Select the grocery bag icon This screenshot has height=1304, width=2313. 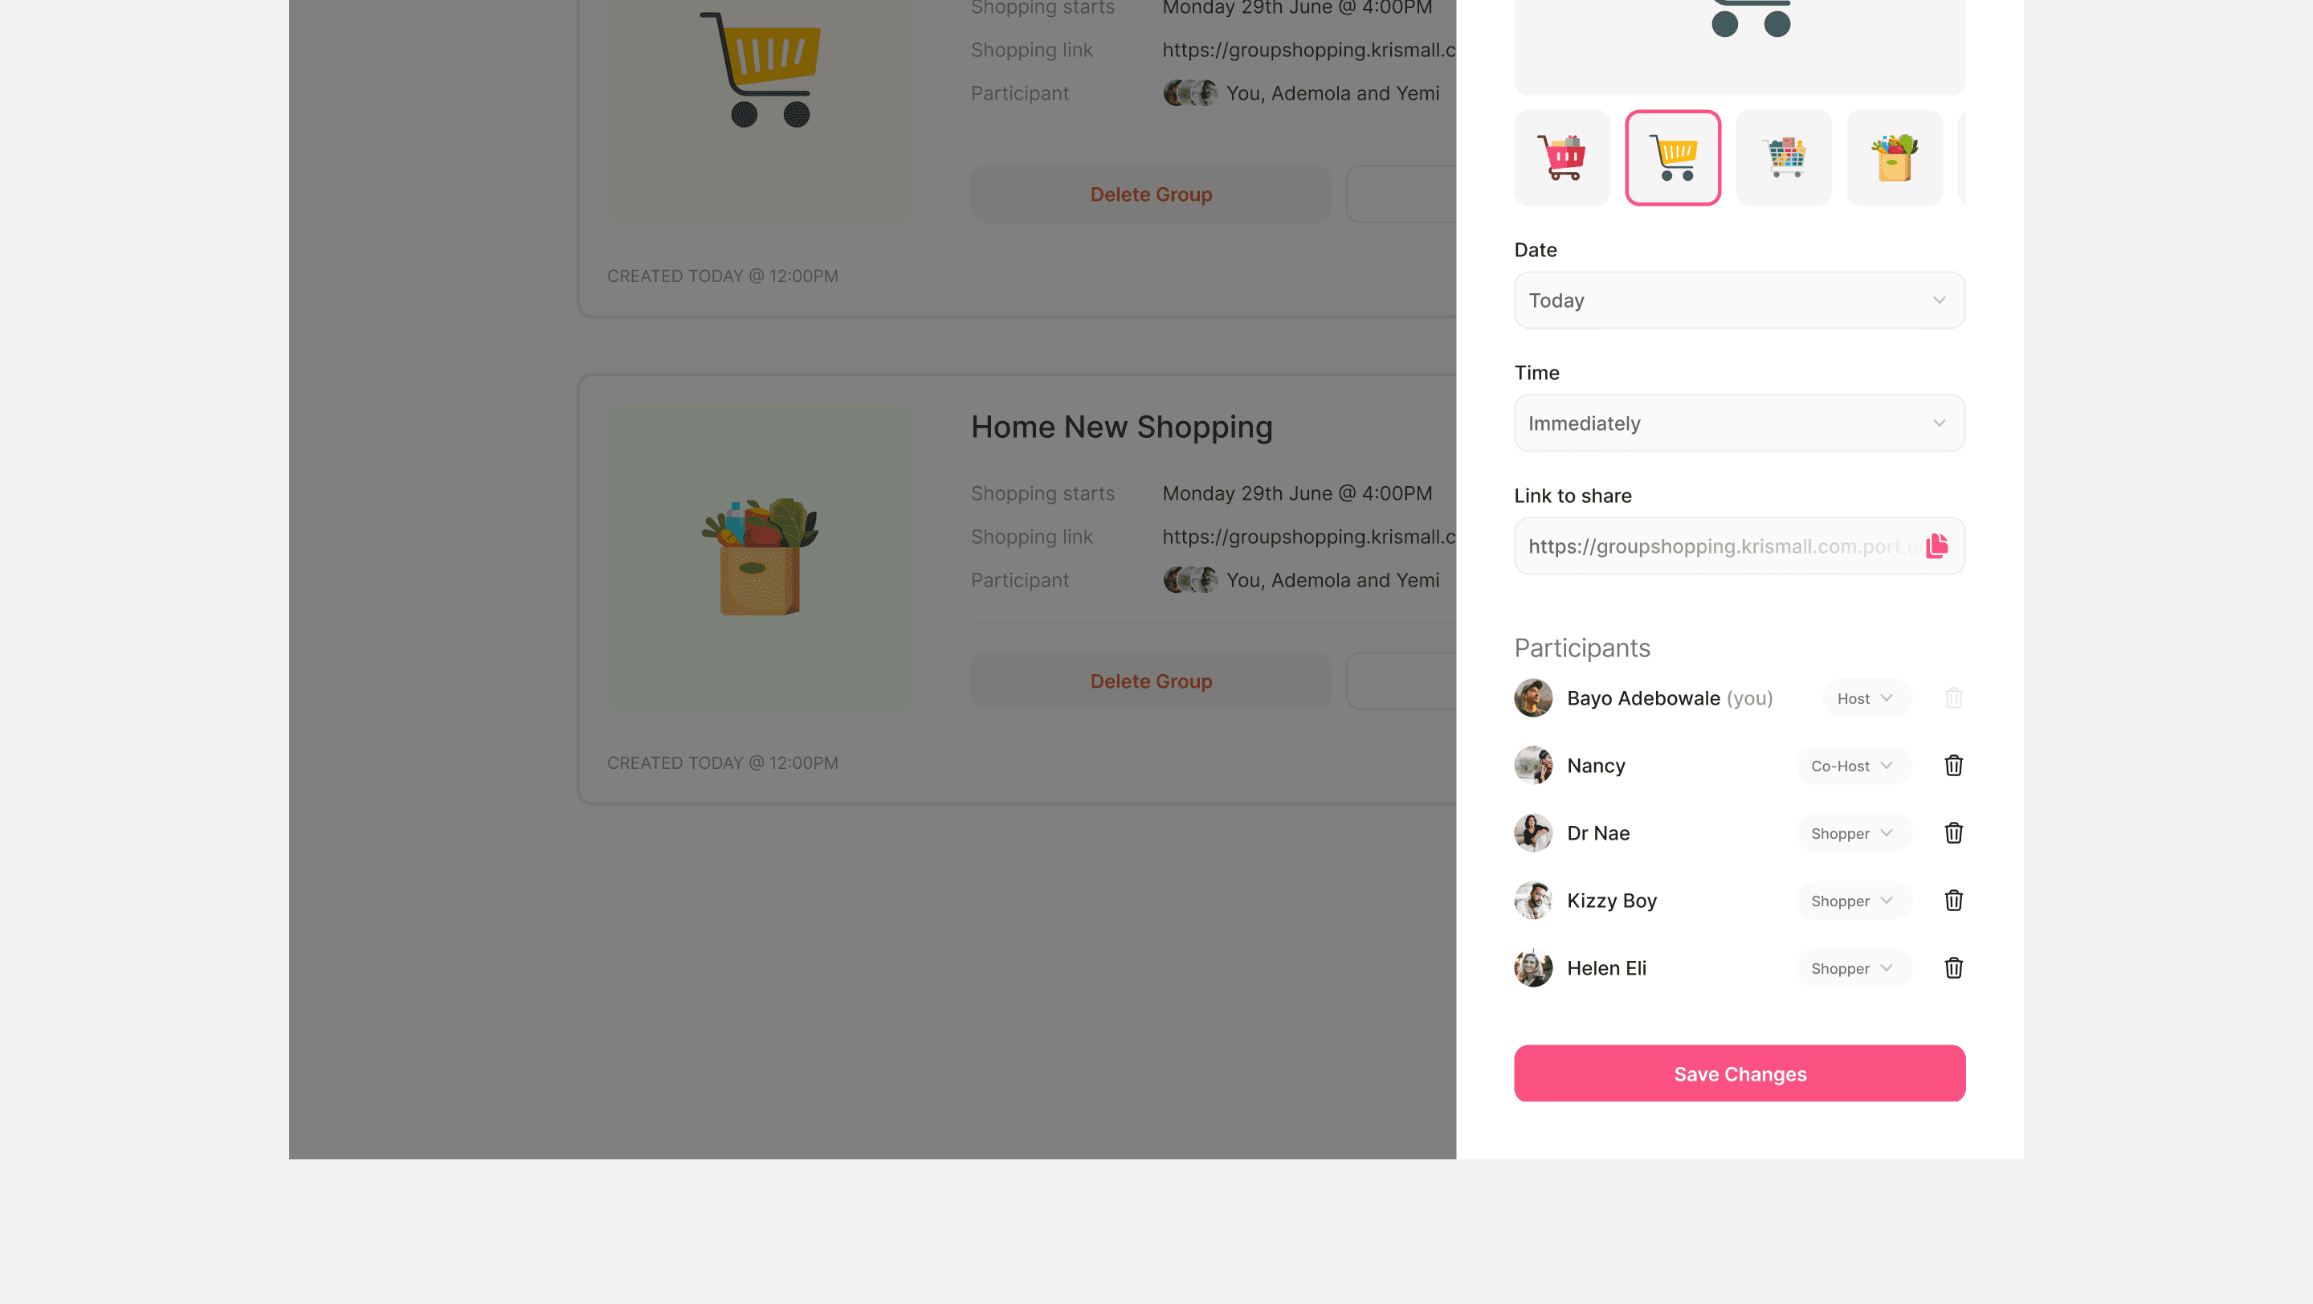1895,158
